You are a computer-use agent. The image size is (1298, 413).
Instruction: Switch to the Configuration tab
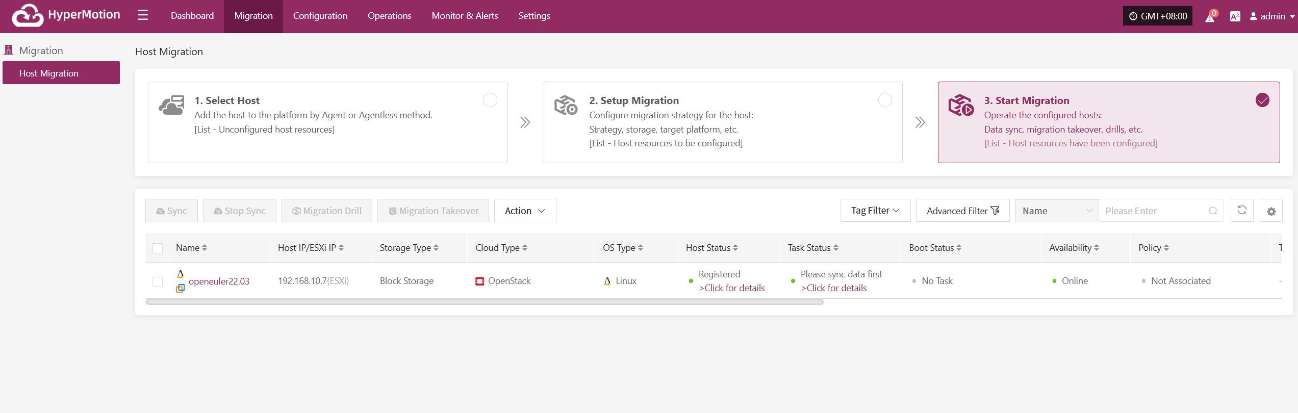tap(320, 16)
